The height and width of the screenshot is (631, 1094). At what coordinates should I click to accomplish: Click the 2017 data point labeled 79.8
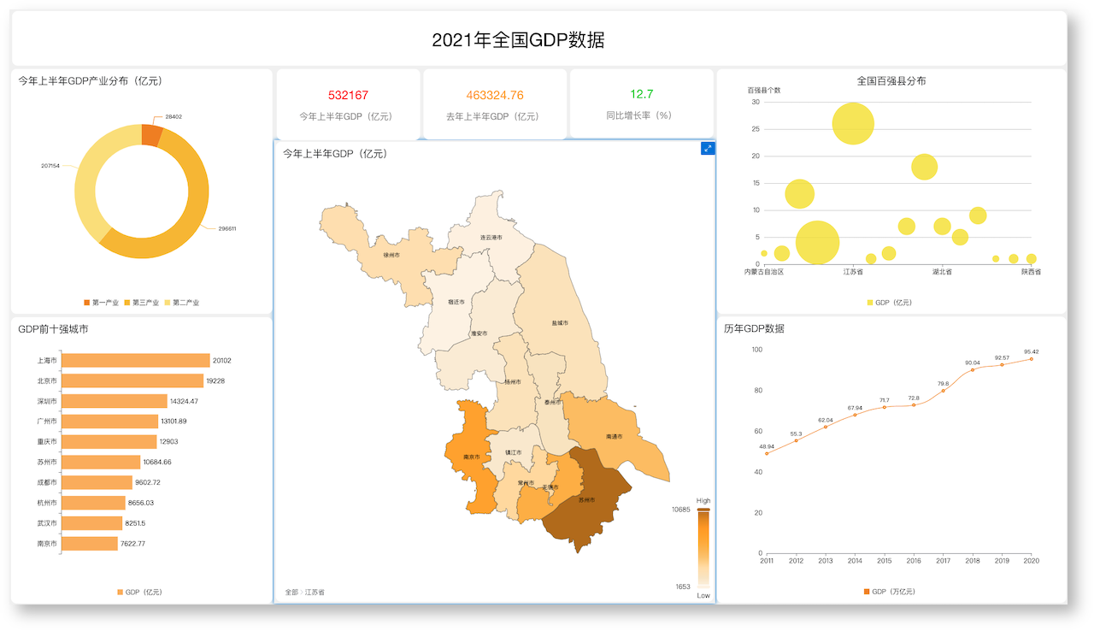943,391
